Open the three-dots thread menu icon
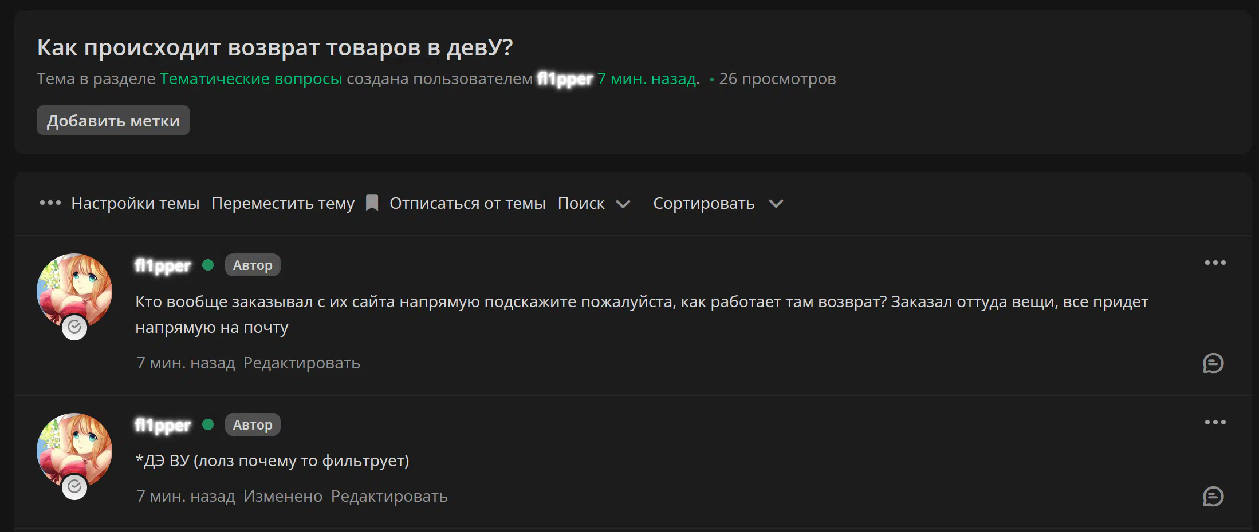Viewport: 1259px width, 532px height. tap(50, 203)
